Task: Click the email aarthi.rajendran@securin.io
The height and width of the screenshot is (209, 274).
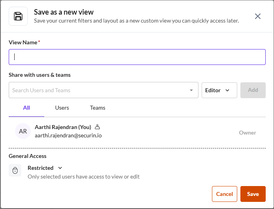Action: click(68, 135)
